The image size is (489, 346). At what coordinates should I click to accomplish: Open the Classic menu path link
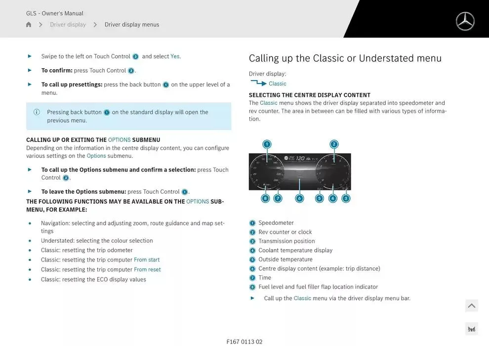point(277,84)
